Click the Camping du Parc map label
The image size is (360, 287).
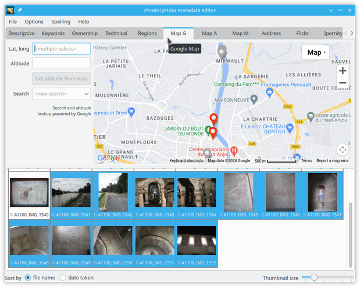(x=236, y=84)
